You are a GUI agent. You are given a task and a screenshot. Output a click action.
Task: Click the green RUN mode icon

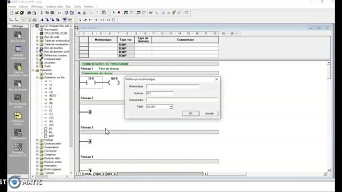[x=113, y=13]
